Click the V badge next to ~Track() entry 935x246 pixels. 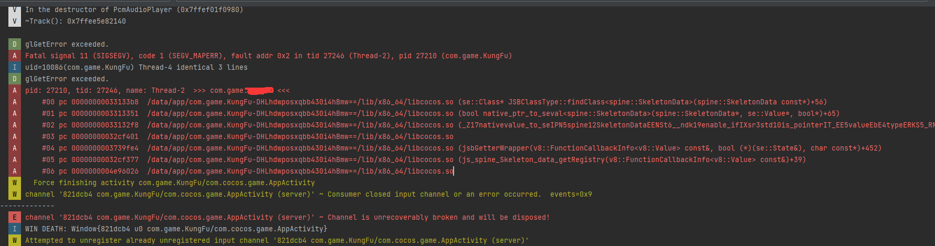point(14,22)
